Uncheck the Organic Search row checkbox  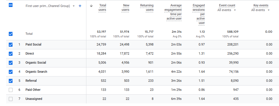pyautogui.click(x=11, y=72)
